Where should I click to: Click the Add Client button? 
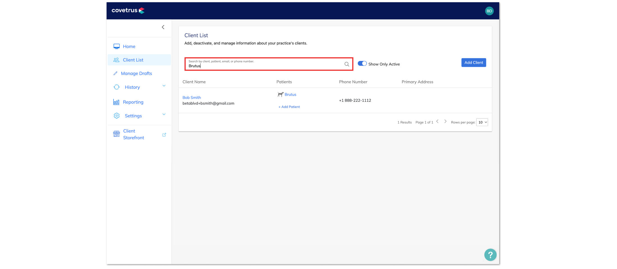pyautogui.click(x=474, y=63)
